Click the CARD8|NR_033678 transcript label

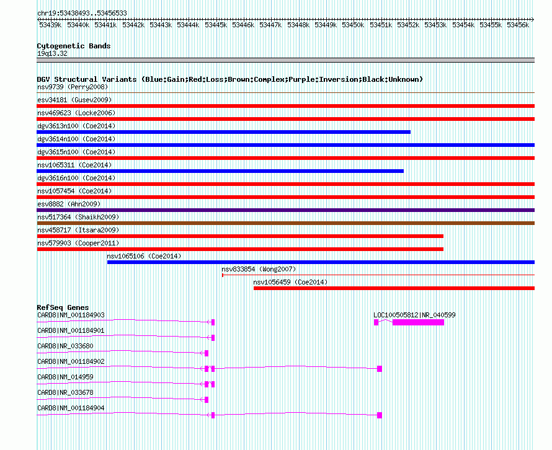pos(65,392)
